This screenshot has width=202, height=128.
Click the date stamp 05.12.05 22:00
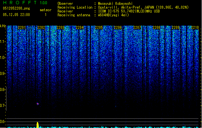coord(16,15)
